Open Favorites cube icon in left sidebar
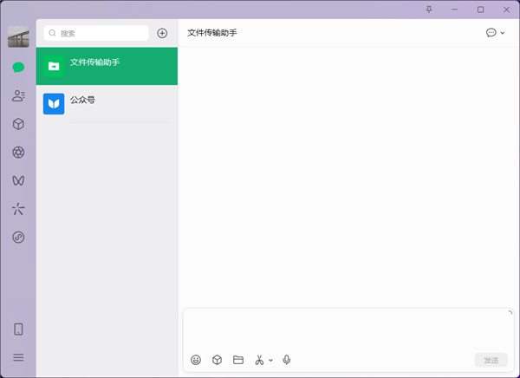 [x=18, y=124]
